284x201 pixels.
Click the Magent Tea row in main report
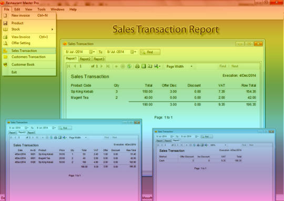click(163, 98)
